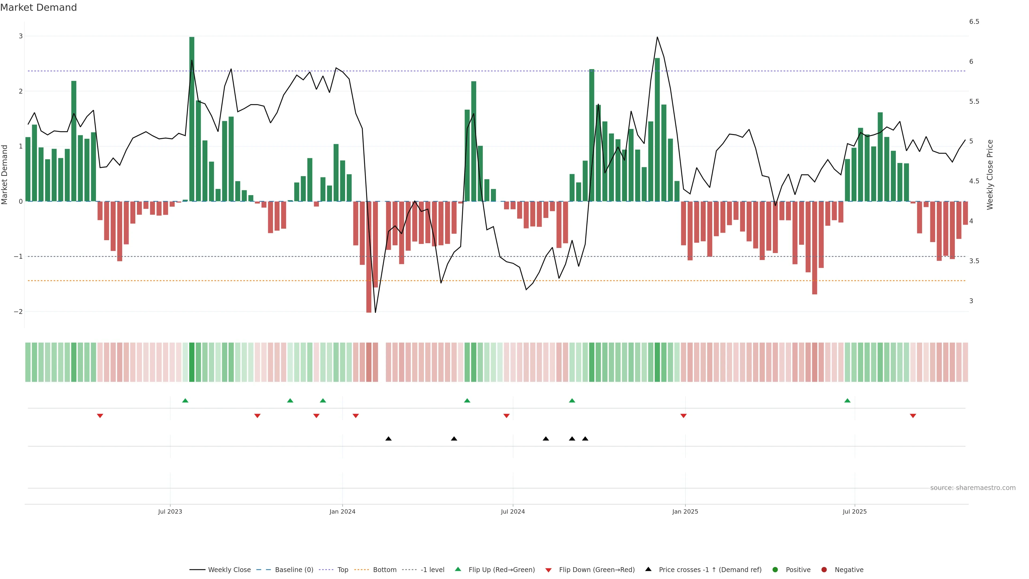The width and height of the screenshot is (1029, 579).
Task: Click red Flip Down triangle legend icon
Action: click(x=549, y=570)
